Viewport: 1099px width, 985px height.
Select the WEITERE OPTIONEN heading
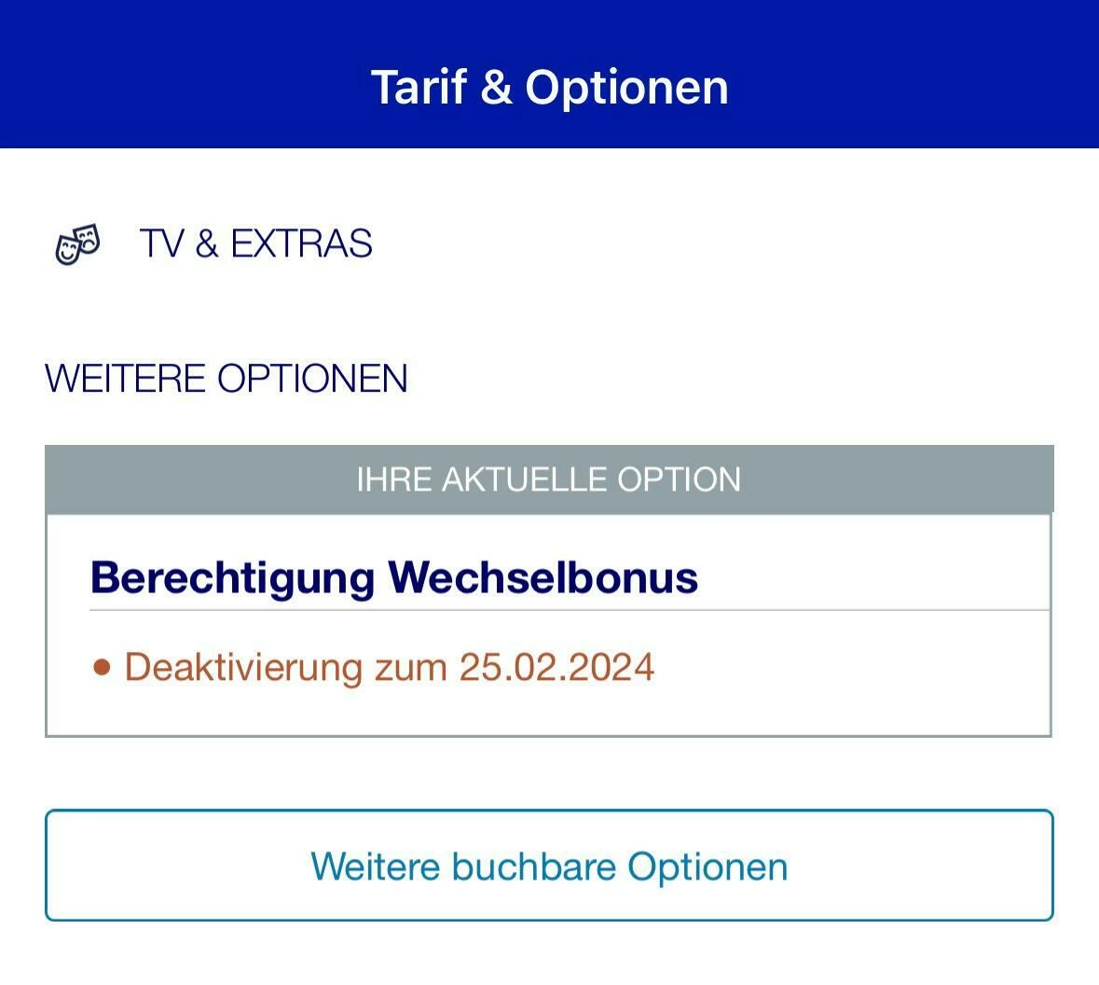tap(227, 379)
